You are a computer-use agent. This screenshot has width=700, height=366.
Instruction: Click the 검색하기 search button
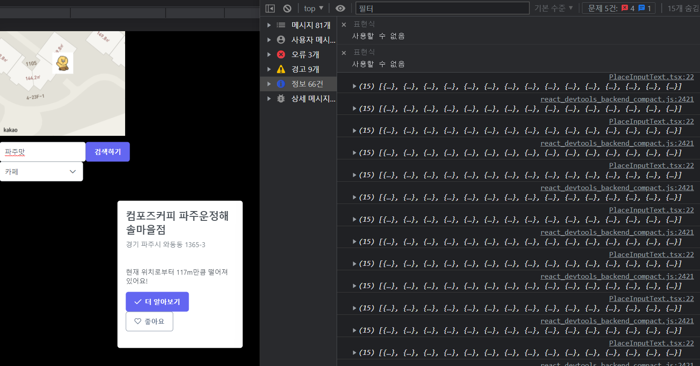(x=108, y=152)
